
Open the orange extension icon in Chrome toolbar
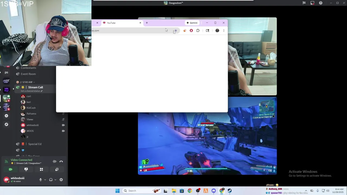[x=185, y=31]
